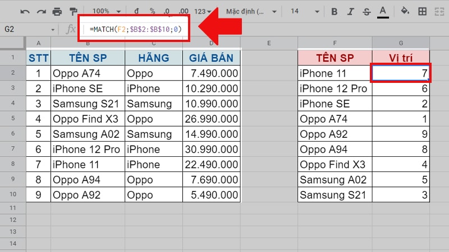Apply percent format to the cell
The image size is (449, 252).
152,11
